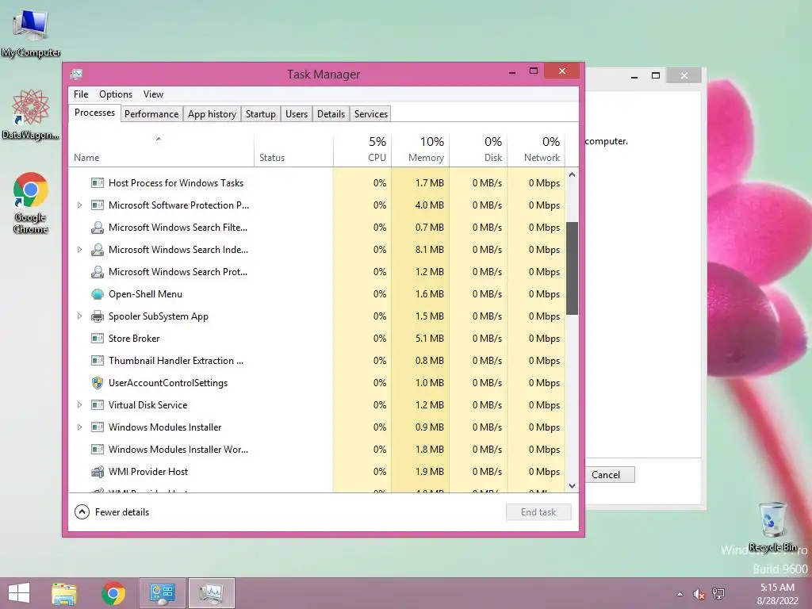812x609 pixels.
Task: Click the Microsoft Windows Search Protocol icon
Action: tap(98, 272)
